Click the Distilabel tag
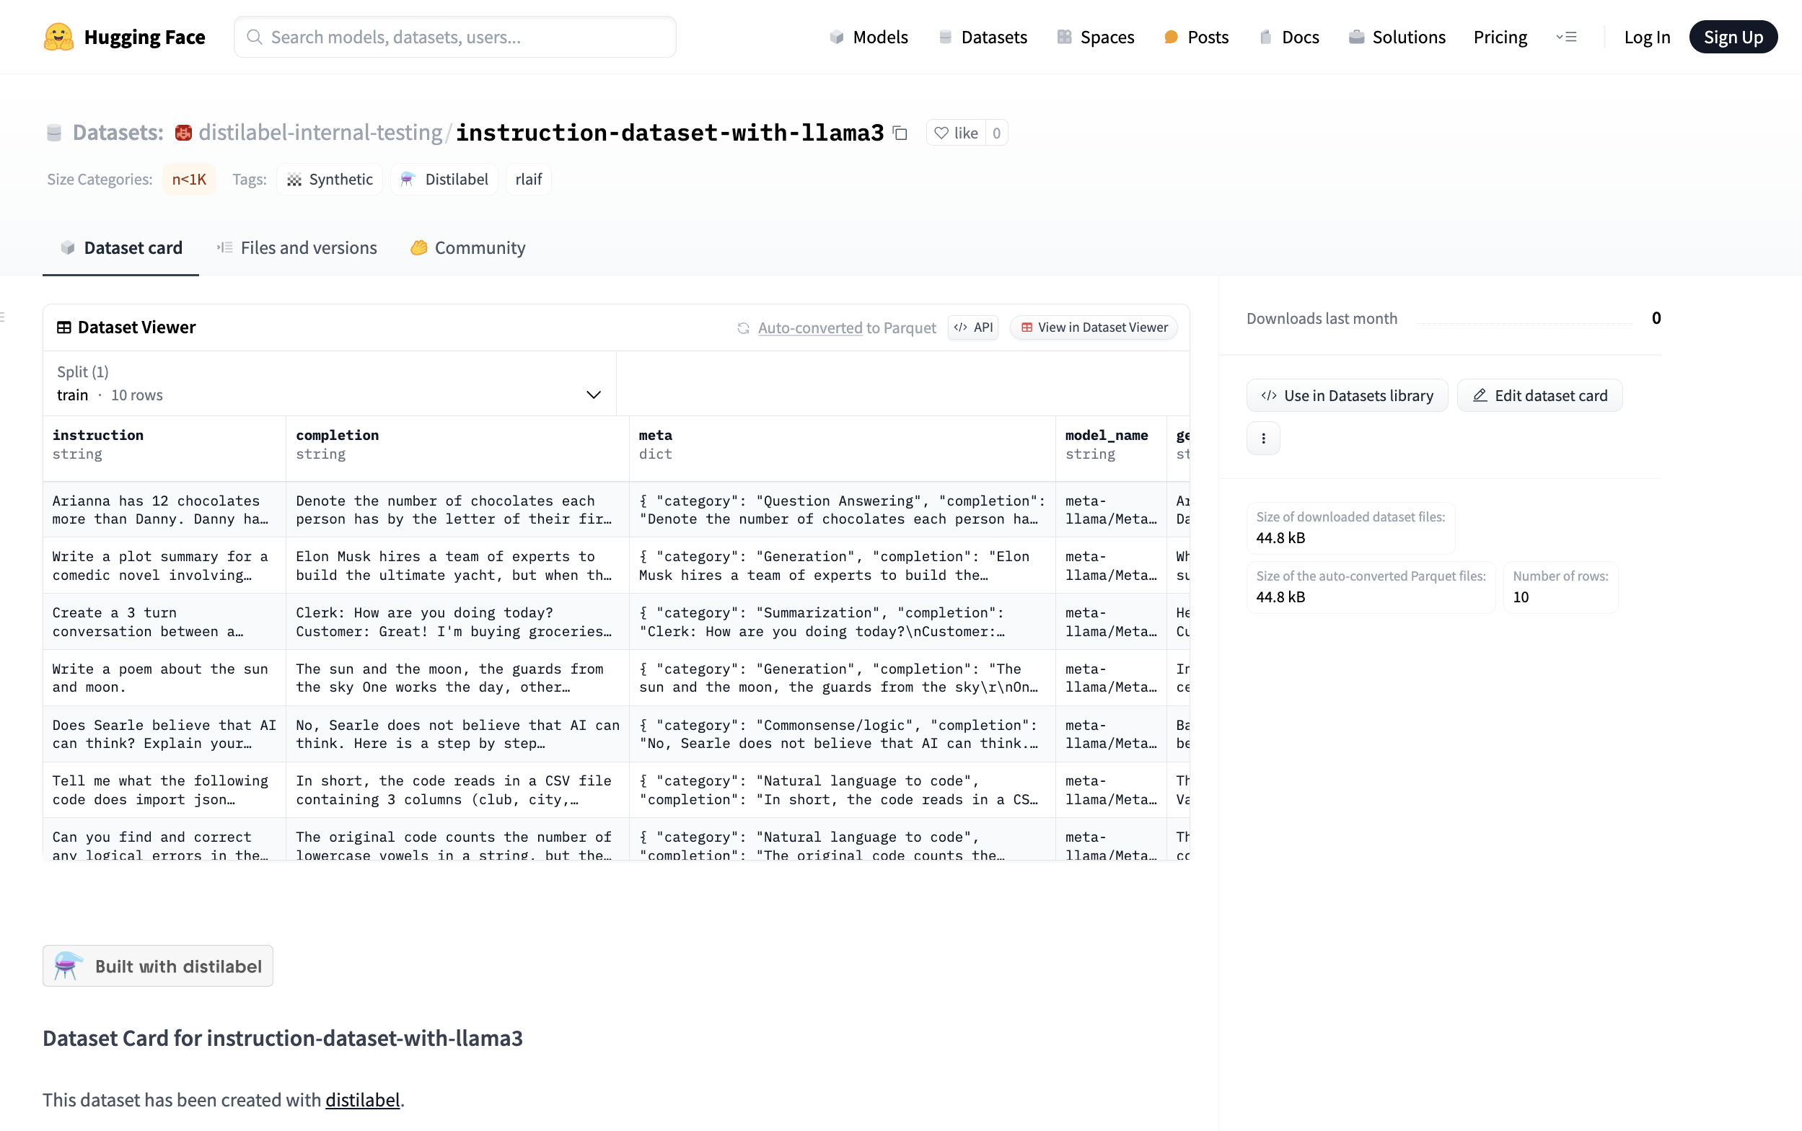The width and height of the screenshot is (1802, 1131). click(444, 180)
